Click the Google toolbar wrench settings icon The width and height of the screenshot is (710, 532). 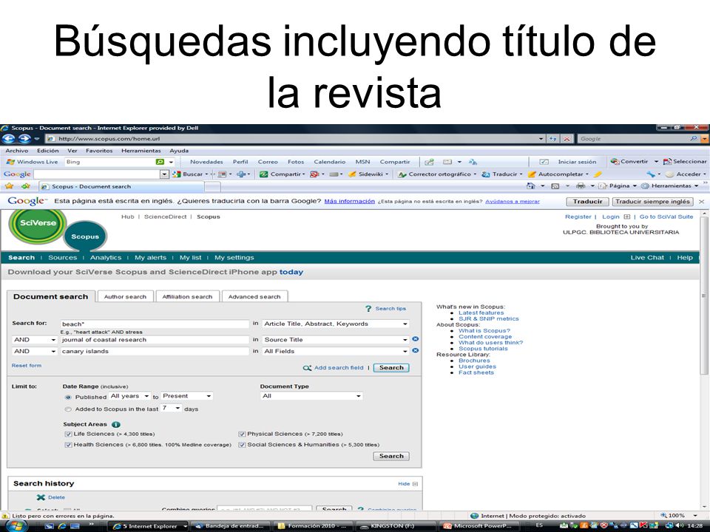coord(651,174)
